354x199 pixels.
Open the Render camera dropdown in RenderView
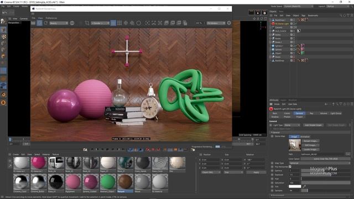100,23
